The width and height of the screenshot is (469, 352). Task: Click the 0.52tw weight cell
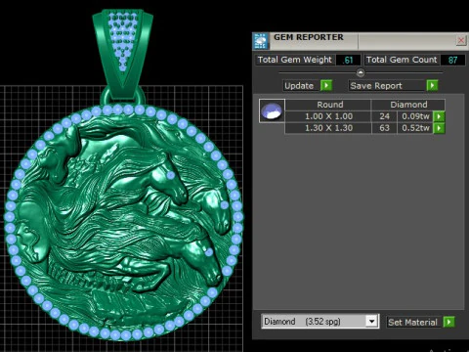point(415,128)
